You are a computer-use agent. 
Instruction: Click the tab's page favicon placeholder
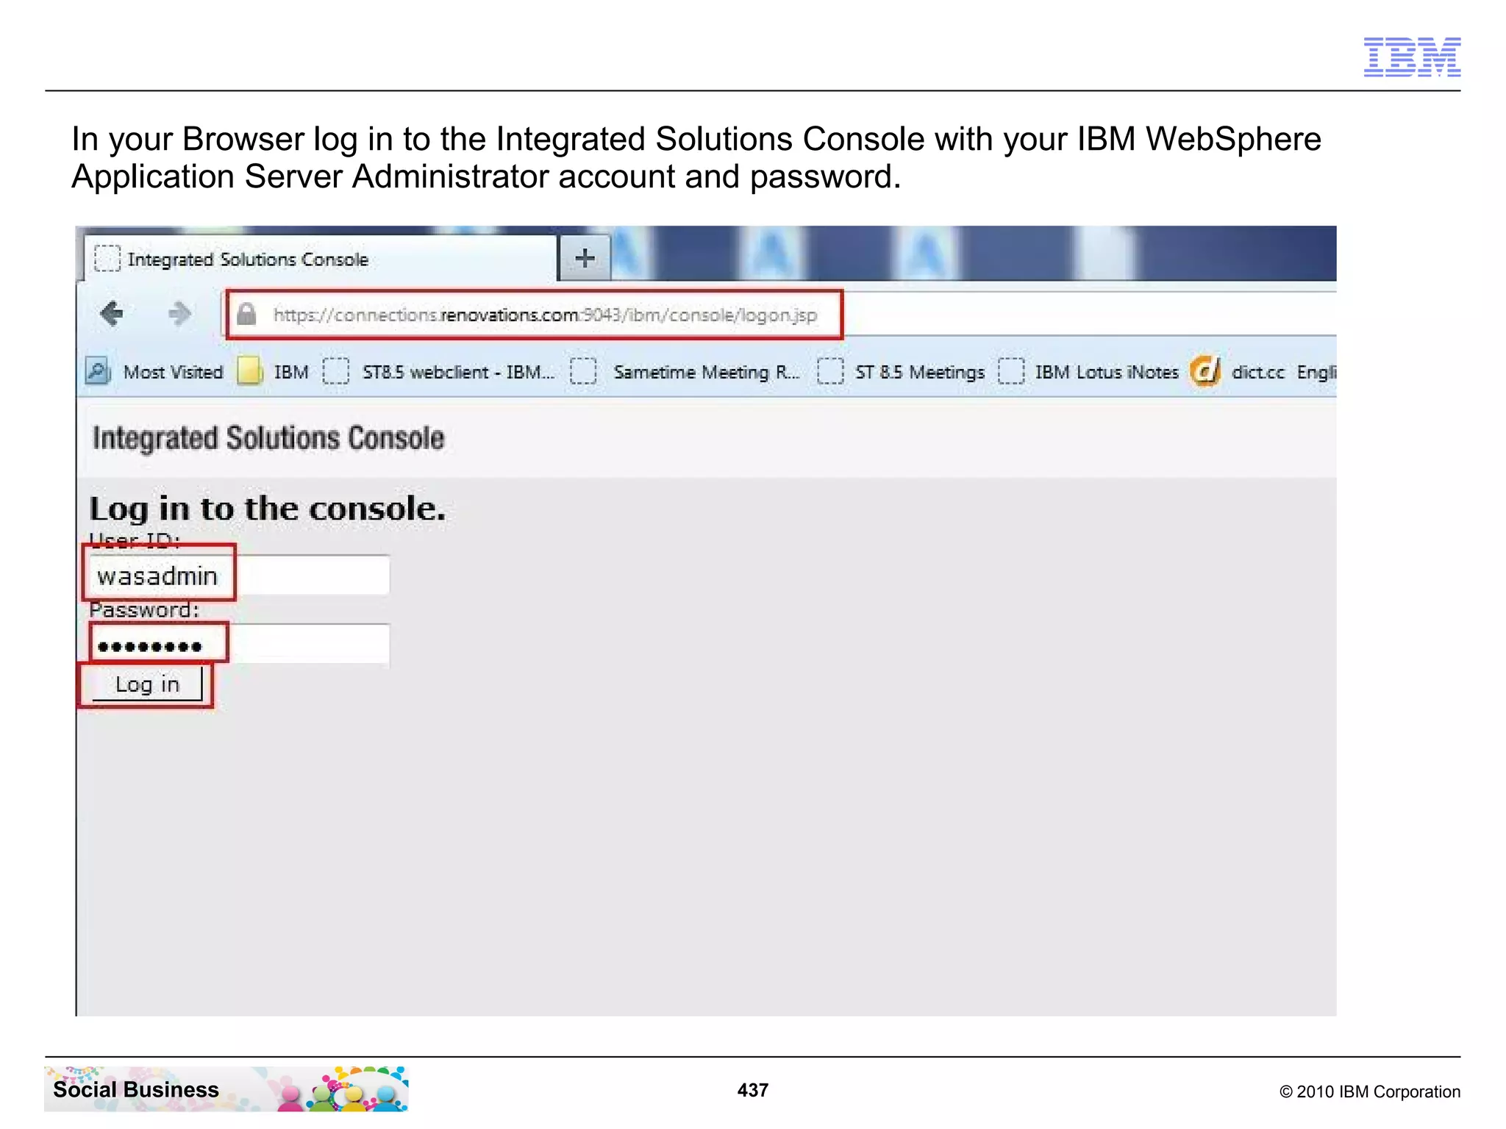pyautogui.click(x=107, y=259)
